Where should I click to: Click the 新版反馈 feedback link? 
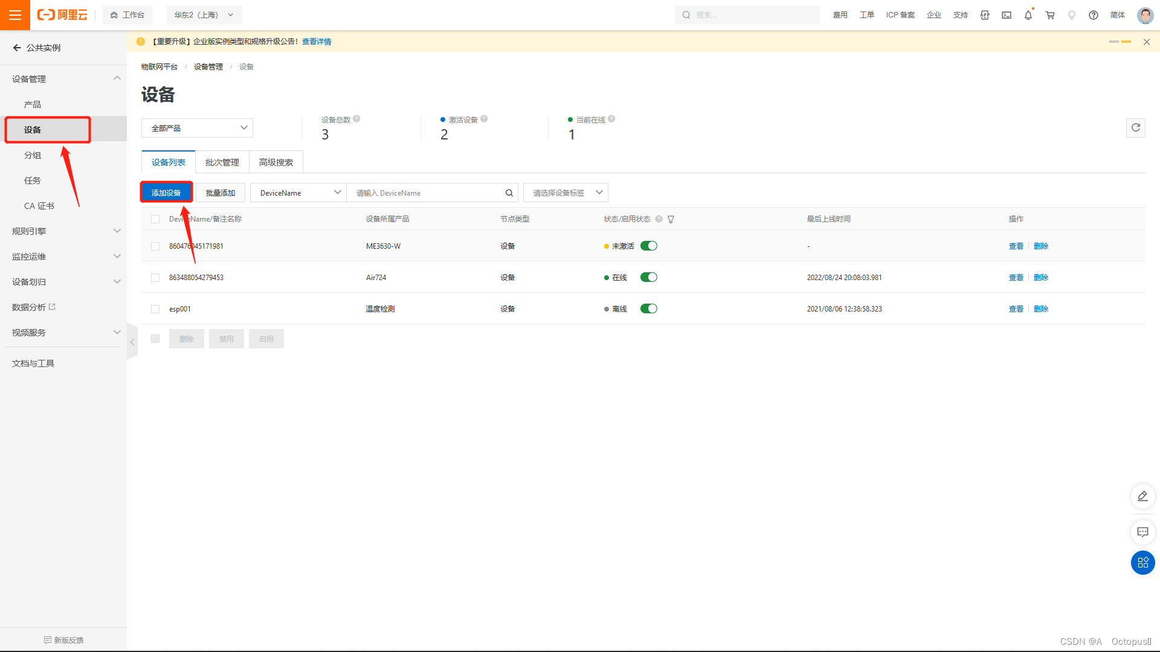point(64,640)
